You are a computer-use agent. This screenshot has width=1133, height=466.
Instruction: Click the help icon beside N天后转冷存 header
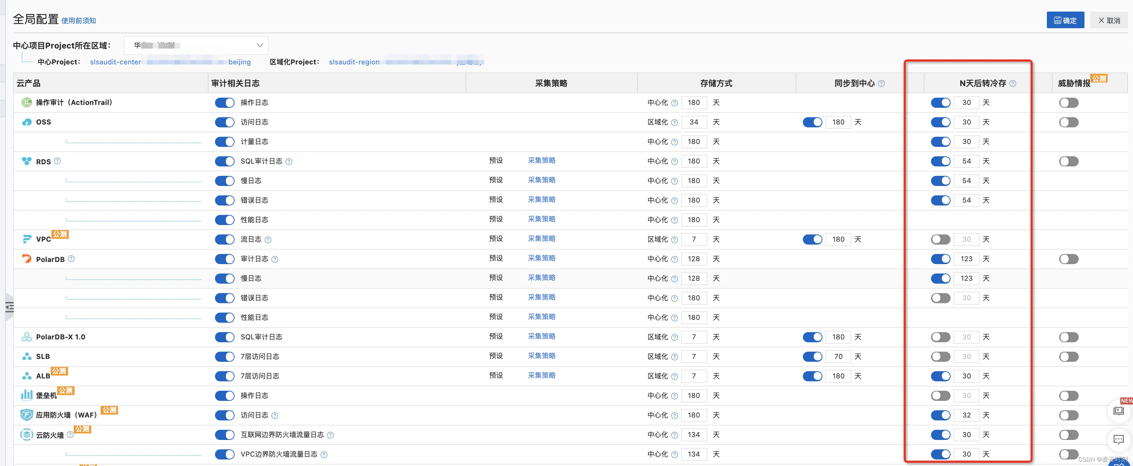point(1013,84)
